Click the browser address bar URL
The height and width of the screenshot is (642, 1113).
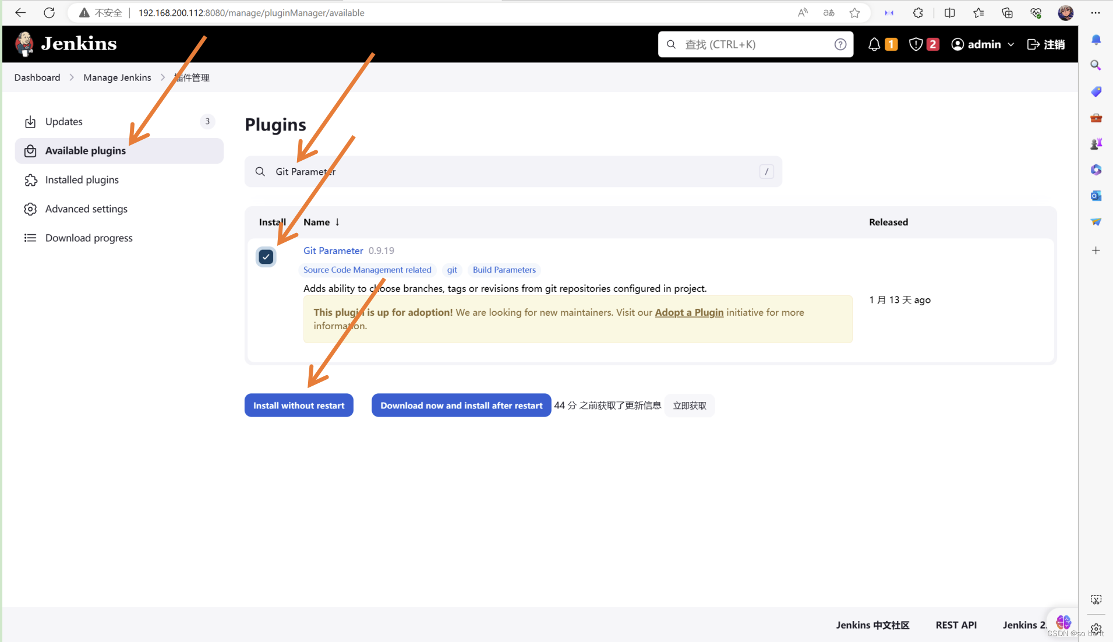[251, 12]
